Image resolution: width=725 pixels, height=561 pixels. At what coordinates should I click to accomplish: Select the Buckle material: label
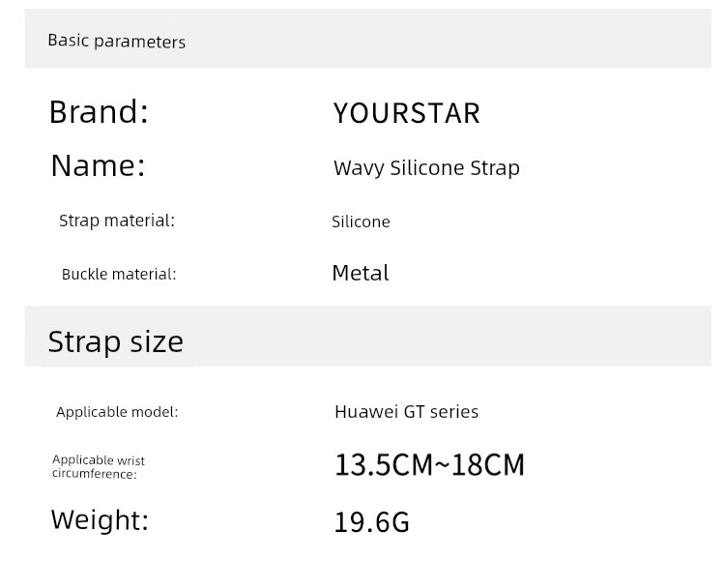pos(119,275)
